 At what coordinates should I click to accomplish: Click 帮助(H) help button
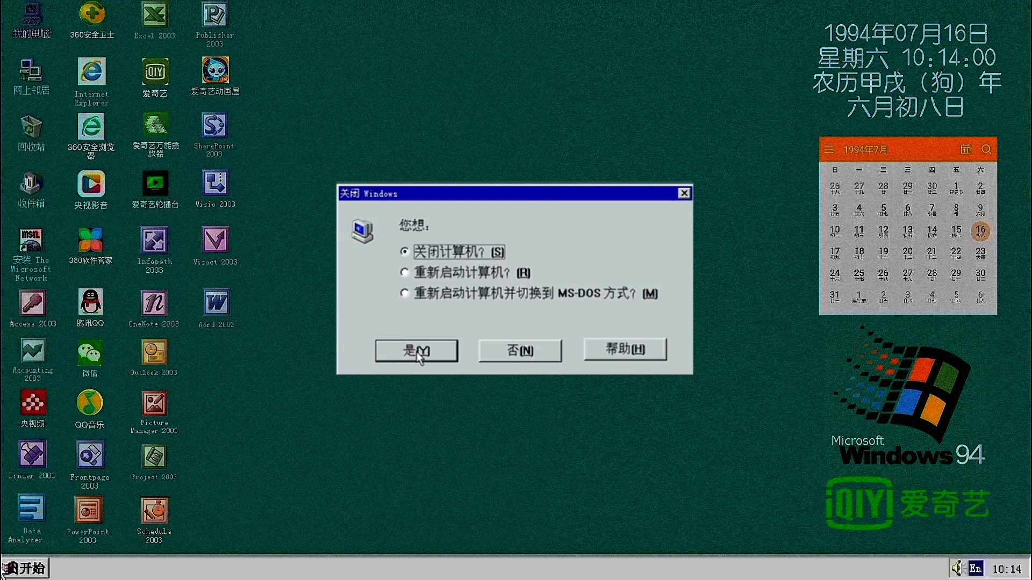(625, 349)
